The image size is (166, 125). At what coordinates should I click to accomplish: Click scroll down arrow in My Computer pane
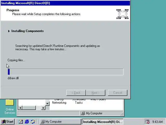(x=47, y=104)
